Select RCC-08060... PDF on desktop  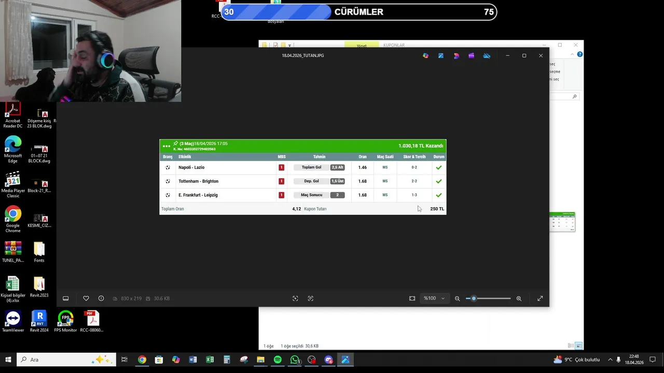coord(92,322)
